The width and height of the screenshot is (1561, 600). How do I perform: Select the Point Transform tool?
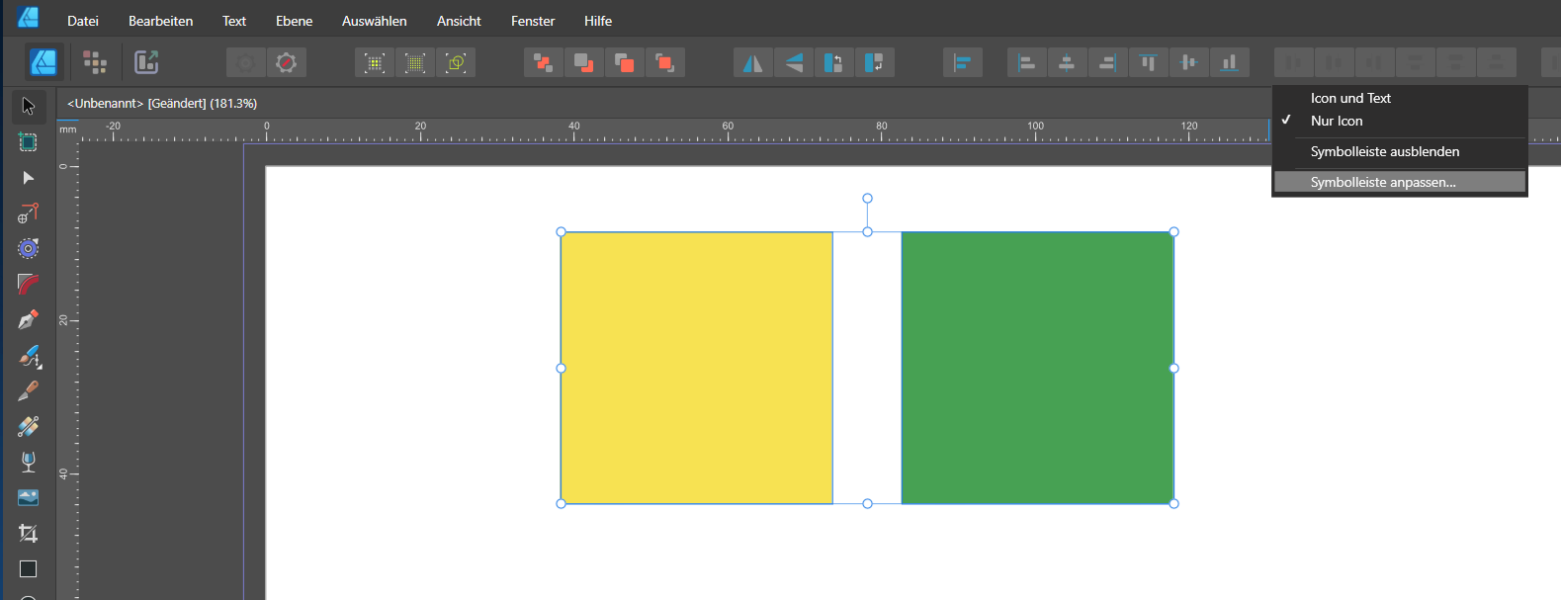29,214
